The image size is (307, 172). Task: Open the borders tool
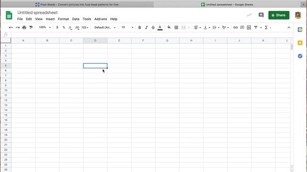pos(176,28)
